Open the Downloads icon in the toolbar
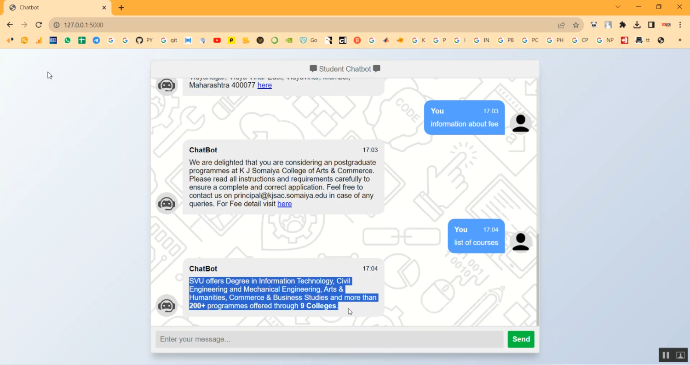 [x=637, y=25]
